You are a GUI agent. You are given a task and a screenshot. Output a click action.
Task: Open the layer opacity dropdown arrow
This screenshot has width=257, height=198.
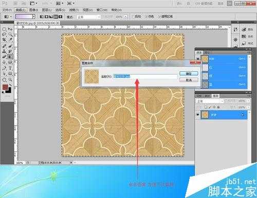point(248,101)
